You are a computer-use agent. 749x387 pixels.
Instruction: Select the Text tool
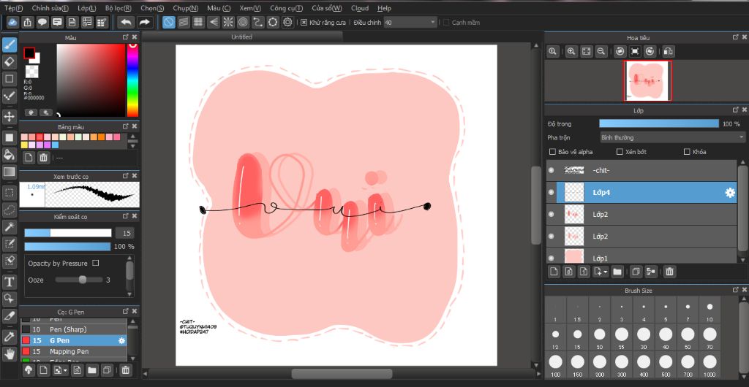pyautogui.click(x=9, y=282)
